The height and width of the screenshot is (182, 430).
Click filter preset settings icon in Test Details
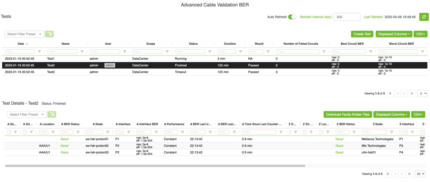[x=52, y=114]
